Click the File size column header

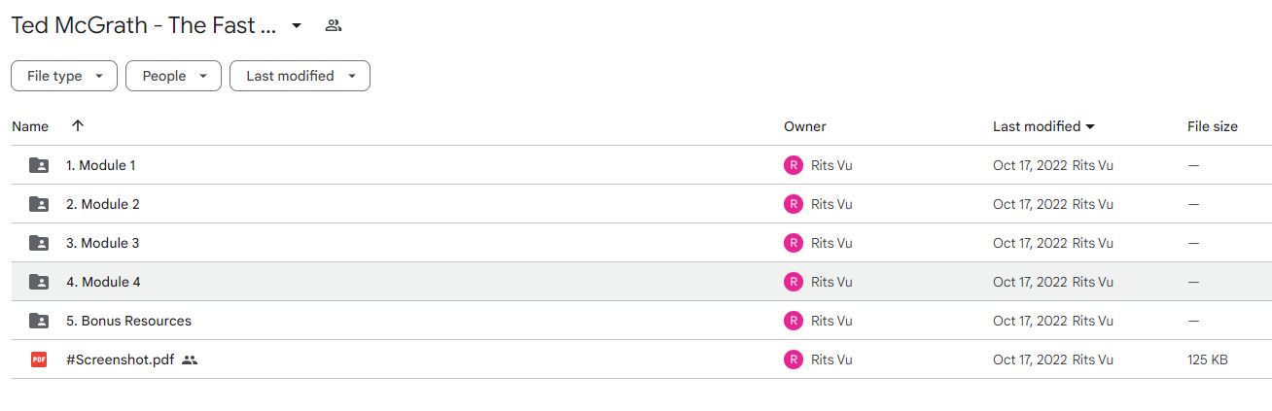point(1213,126)
